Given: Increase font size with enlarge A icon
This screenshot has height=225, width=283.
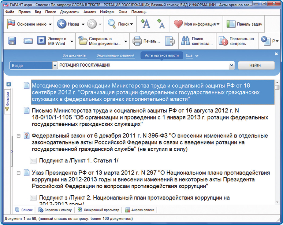Looking at the screenshot, I should click(x=145, y=24).
